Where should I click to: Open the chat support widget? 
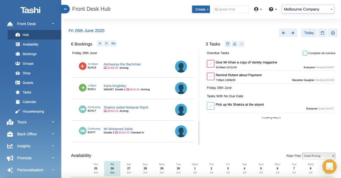(329, 166)
